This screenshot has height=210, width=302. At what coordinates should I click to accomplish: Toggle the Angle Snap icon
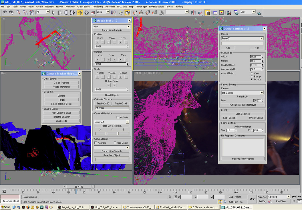pyautogui.click(x=141, y=13)
